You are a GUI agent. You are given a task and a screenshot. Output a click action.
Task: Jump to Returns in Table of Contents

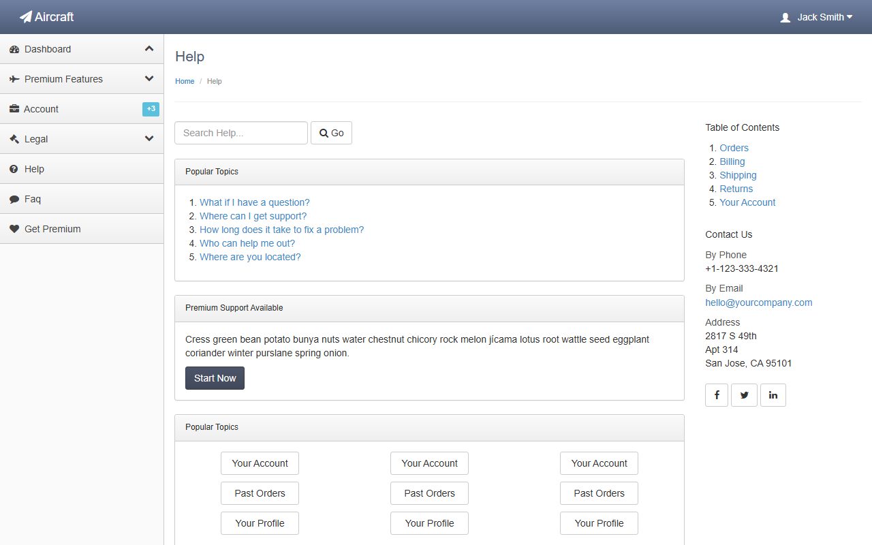click(736, 189)
